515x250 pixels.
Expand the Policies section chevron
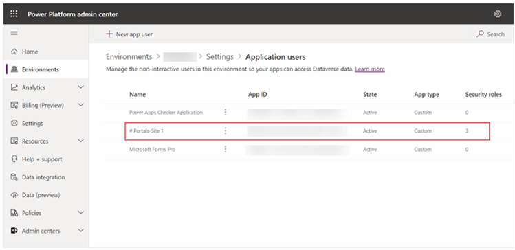(81, 213)
